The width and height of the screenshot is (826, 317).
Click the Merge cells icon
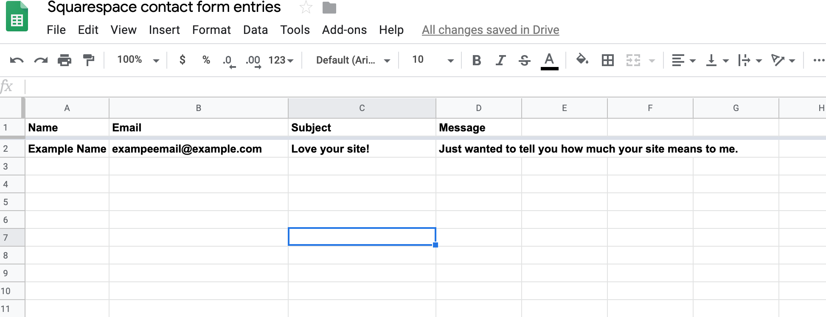point(633,60)
